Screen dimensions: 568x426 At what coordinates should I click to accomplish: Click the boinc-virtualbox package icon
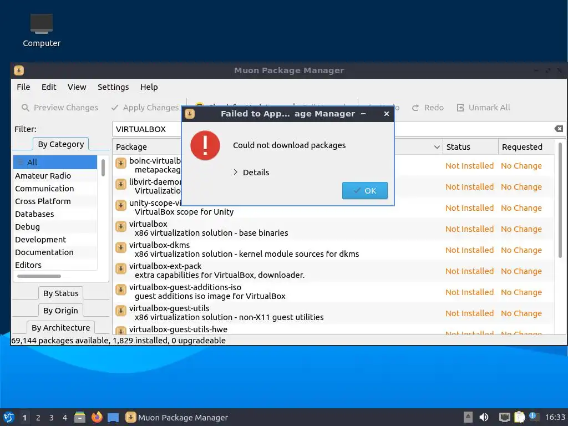(120, 164)
